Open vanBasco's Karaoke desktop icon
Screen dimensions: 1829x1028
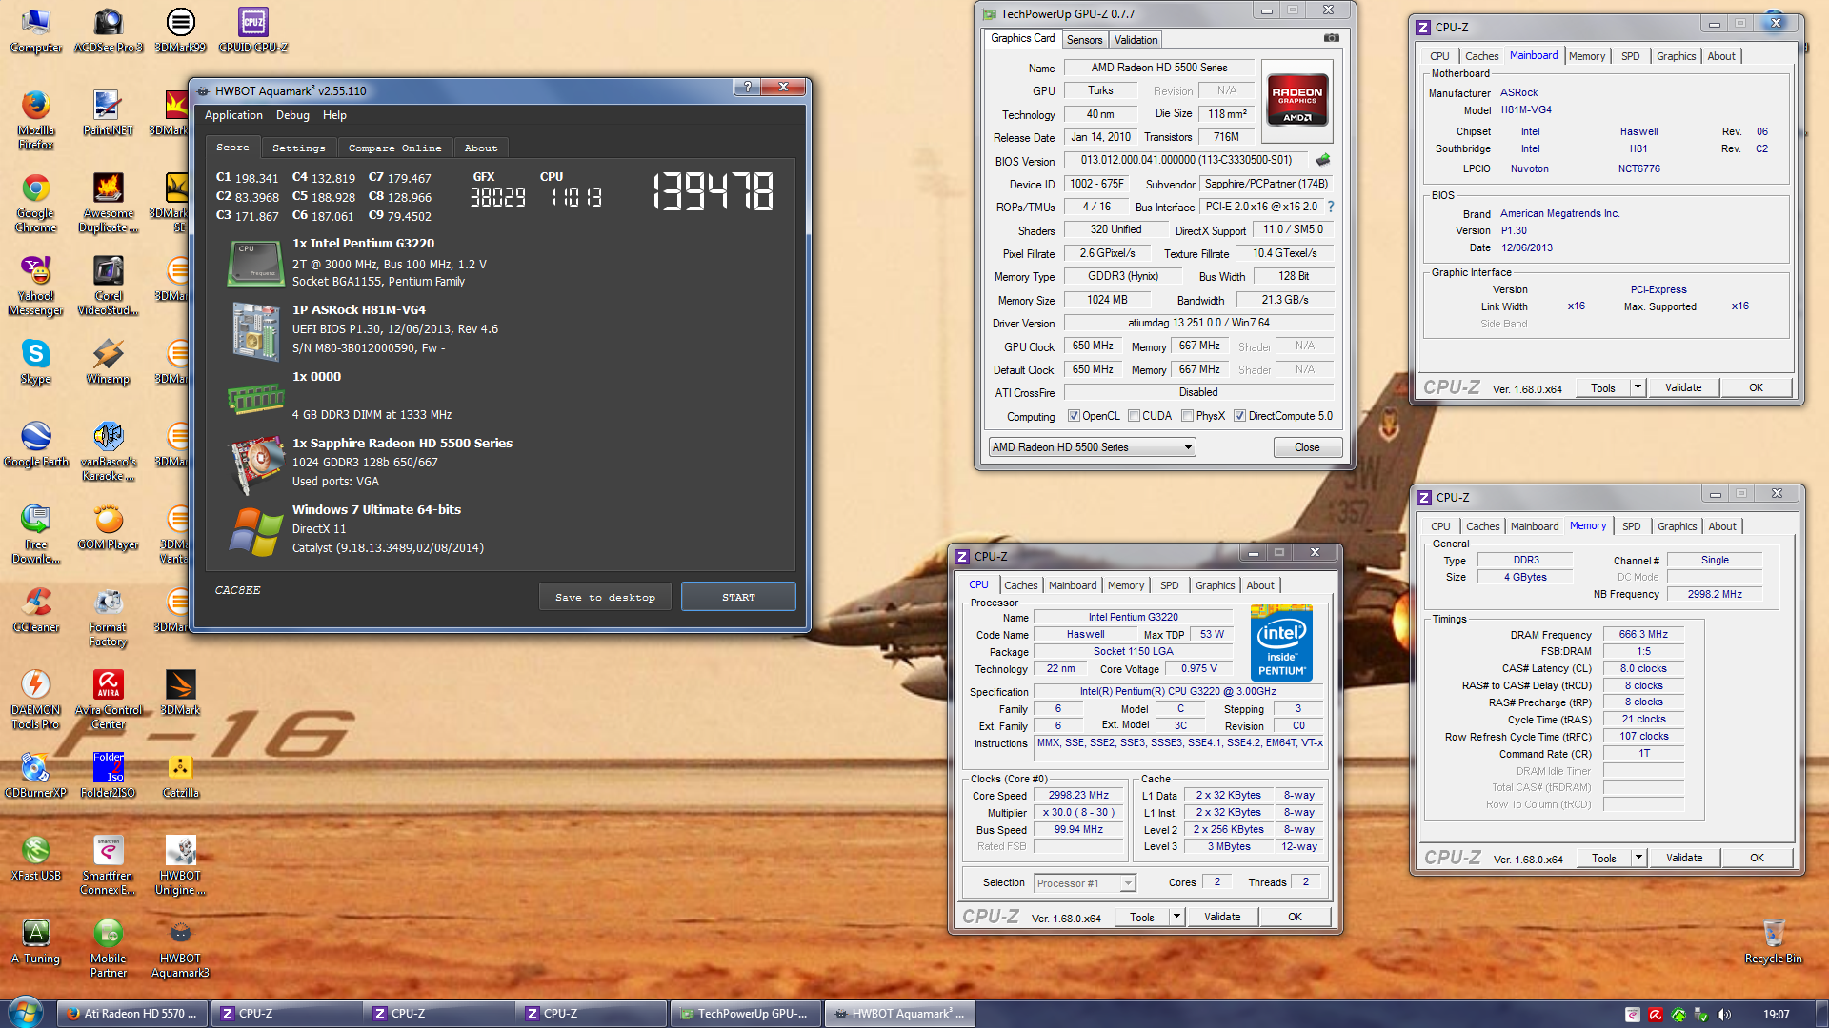(x=108, y=451)
